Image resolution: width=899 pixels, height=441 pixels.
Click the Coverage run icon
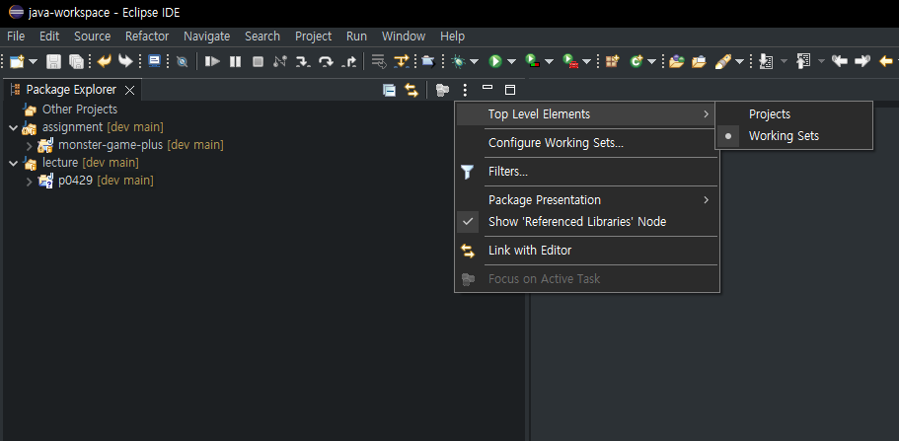point(533,61)
